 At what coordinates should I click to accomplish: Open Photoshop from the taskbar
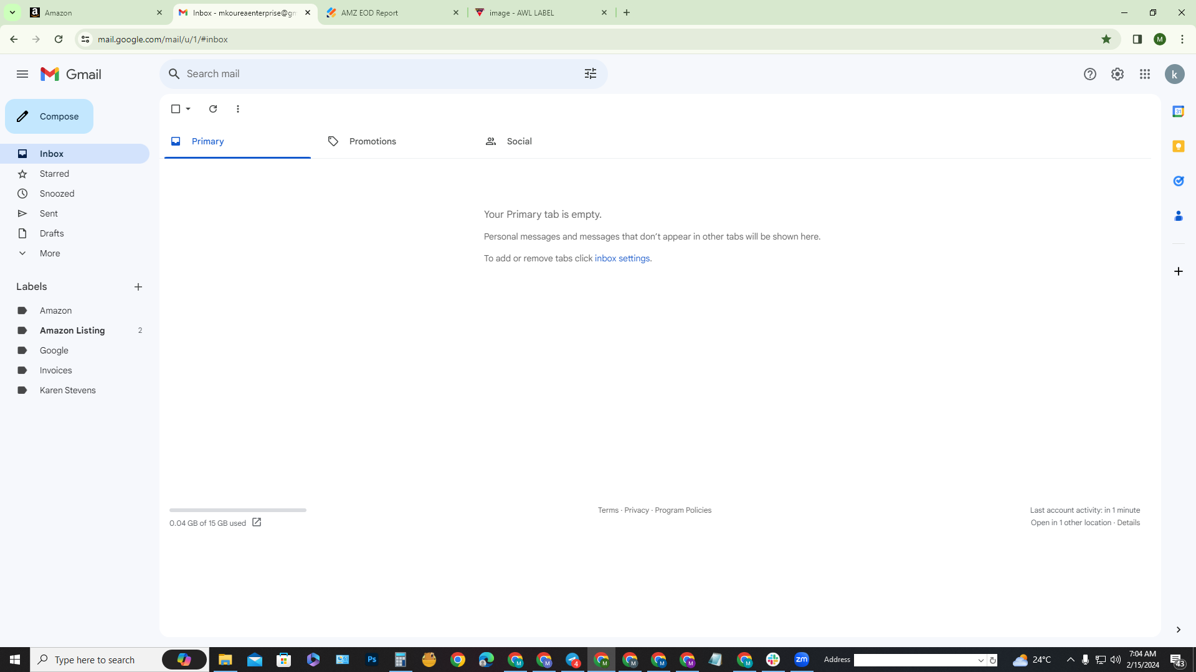click(372, 660)
